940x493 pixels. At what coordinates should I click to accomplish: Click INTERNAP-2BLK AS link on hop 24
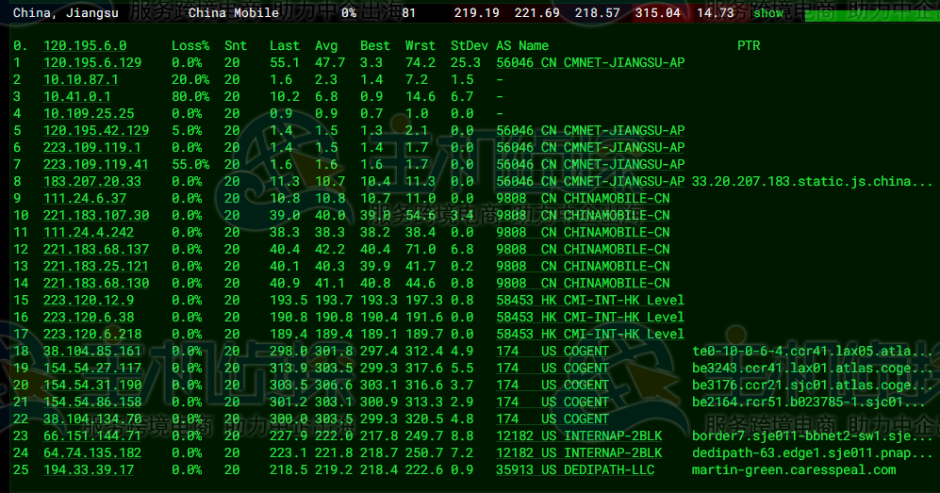579,452
